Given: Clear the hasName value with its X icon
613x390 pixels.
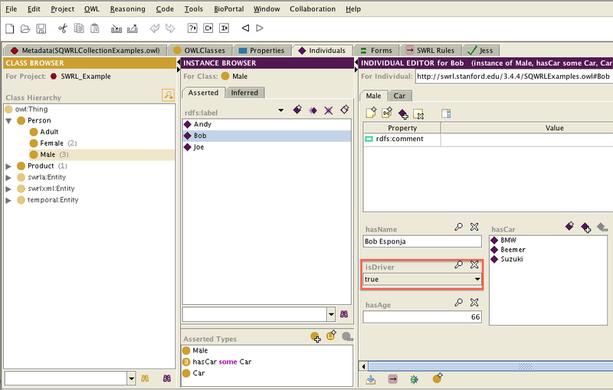Looking at the screenshot, I should coord(474,227).
